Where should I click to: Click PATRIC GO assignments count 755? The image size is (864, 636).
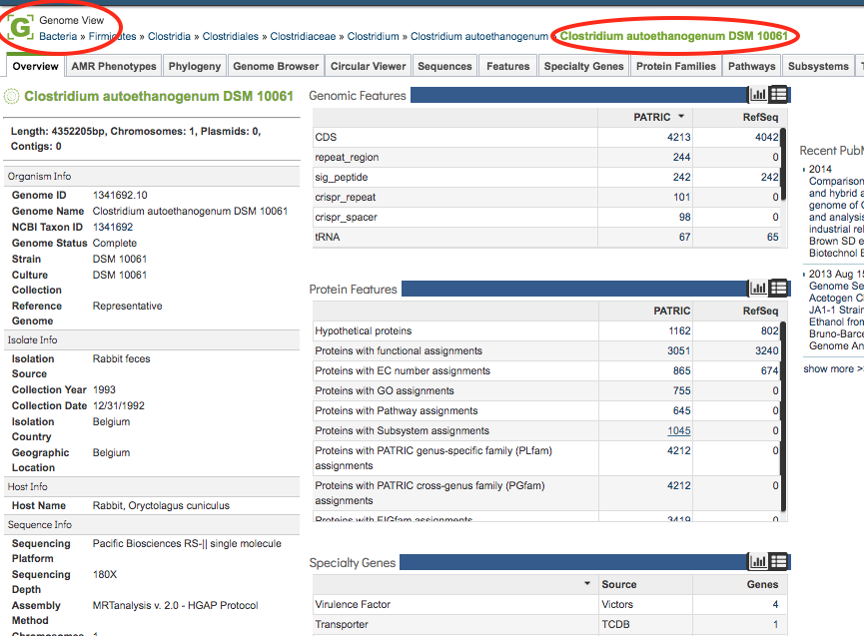[x=681, y=390]
